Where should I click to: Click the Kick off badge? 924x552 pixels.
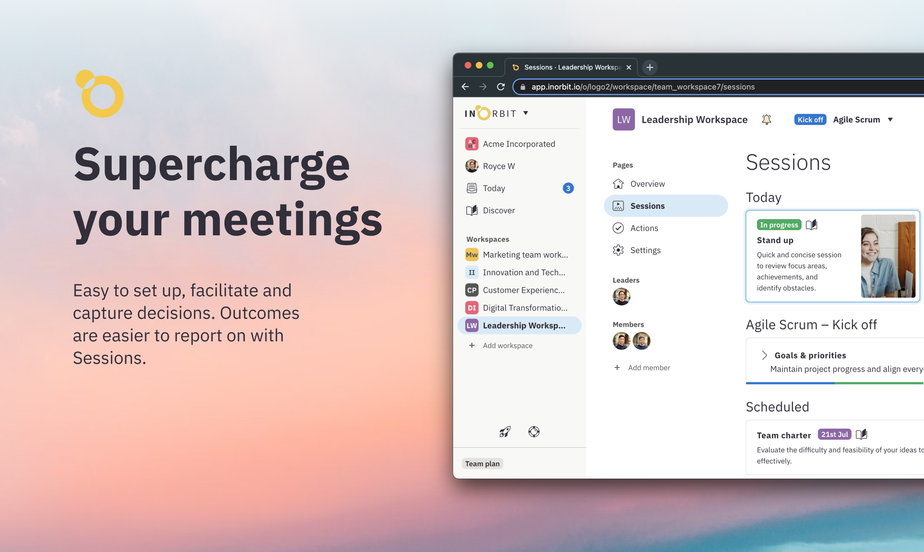click(810, 119)
